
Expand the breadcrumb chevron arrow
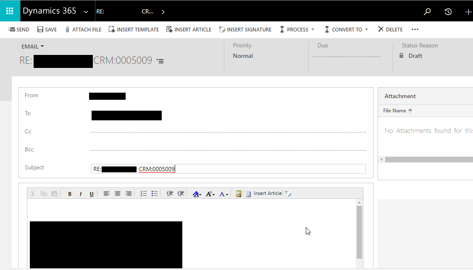(163, 12)
